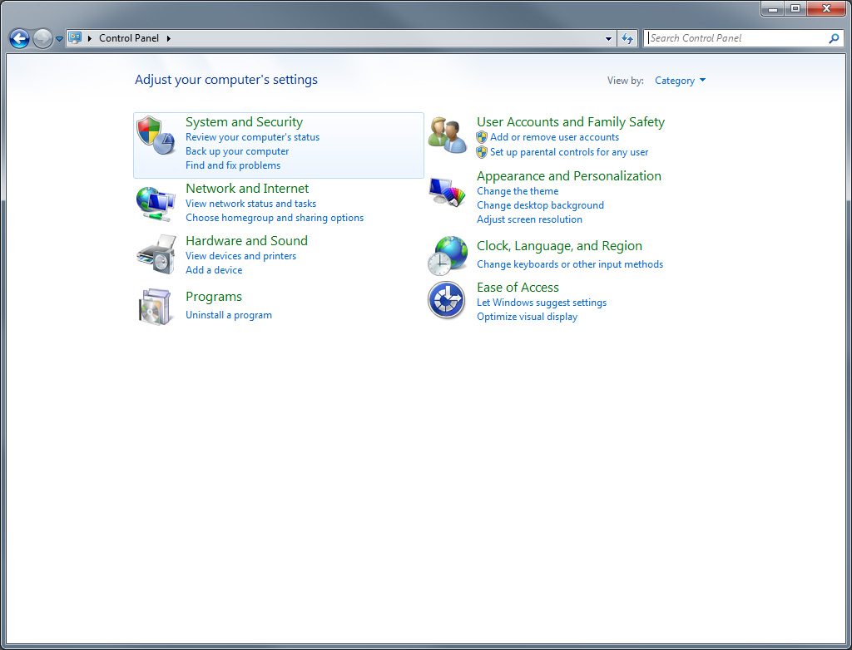
Task: Open Appearance and Personalization heading
Action: [569, 176]
